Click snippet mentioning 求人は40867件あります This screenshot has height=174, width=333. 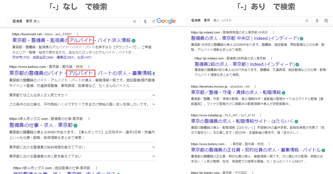(x=82, y=135)
